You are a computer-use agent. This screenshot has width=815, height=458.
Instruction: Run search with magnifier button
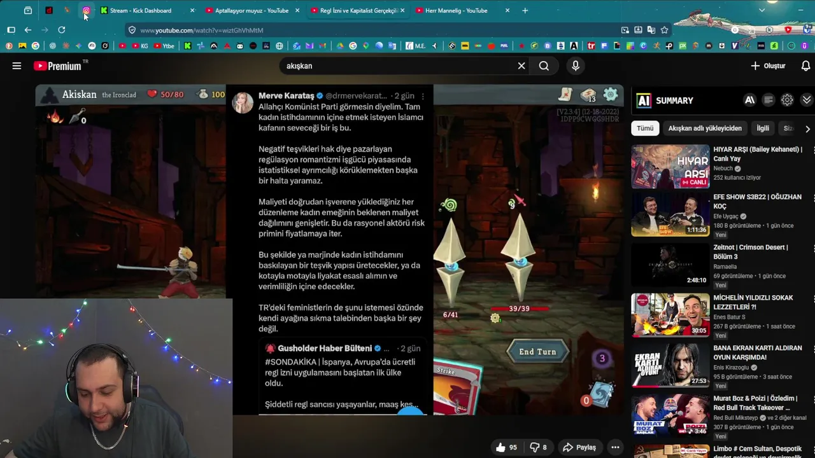click(544, 66)
